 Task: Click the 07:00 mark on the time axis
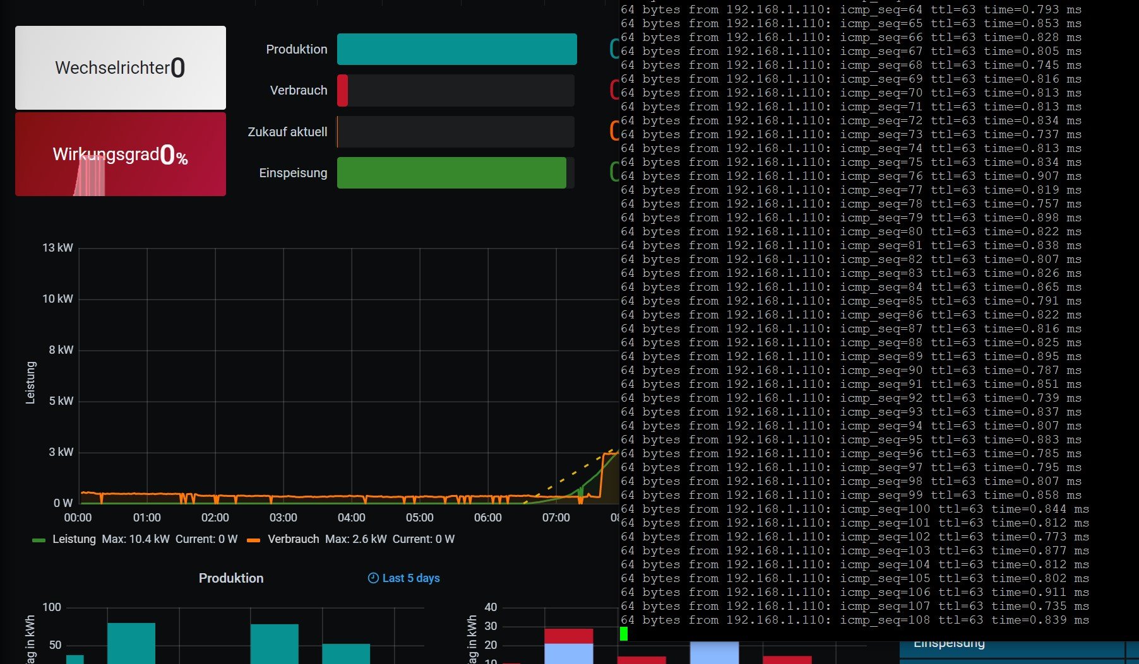point(556,518)
